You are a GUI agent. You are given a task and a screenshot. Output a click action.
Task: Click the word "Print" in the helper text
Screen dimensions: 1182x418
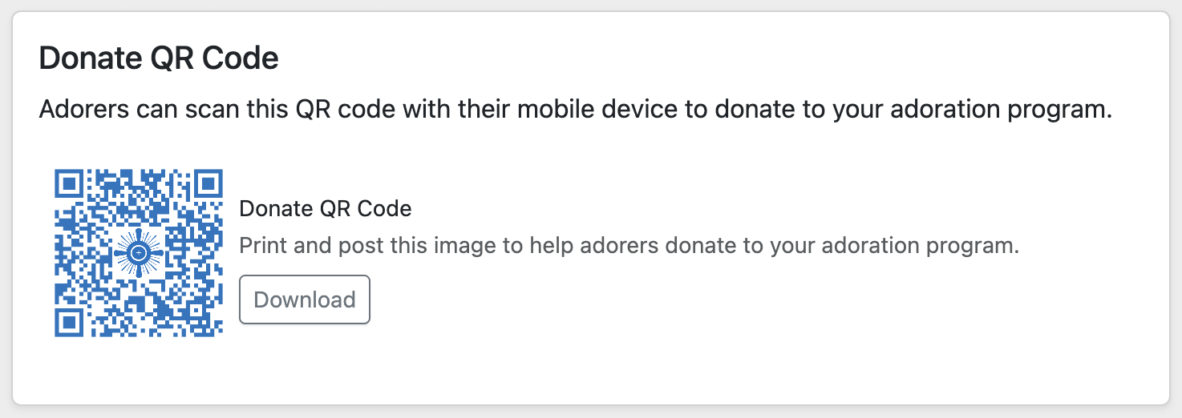pyautogui.click(x=264, y=245)
